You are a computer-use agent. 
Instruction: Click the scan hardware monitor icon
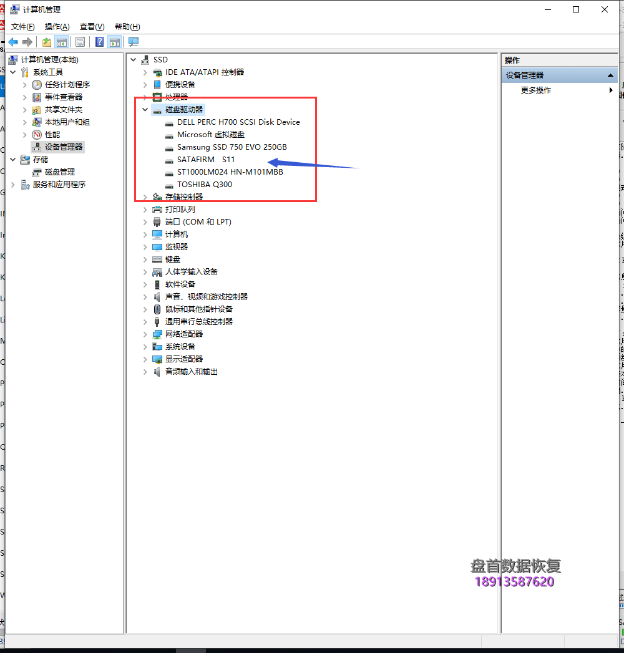(134, 42)
